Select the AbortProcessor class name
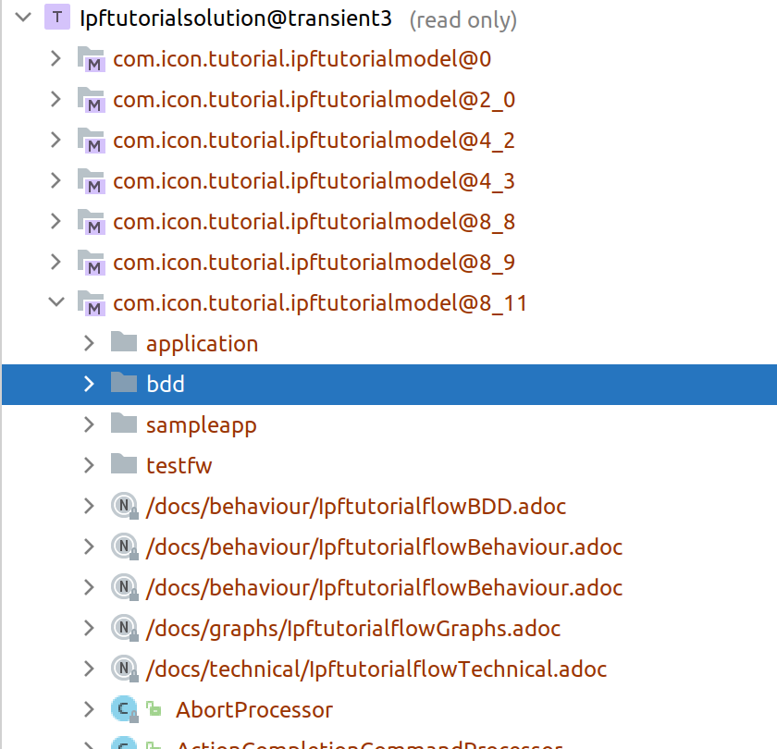 coord(253,710)
